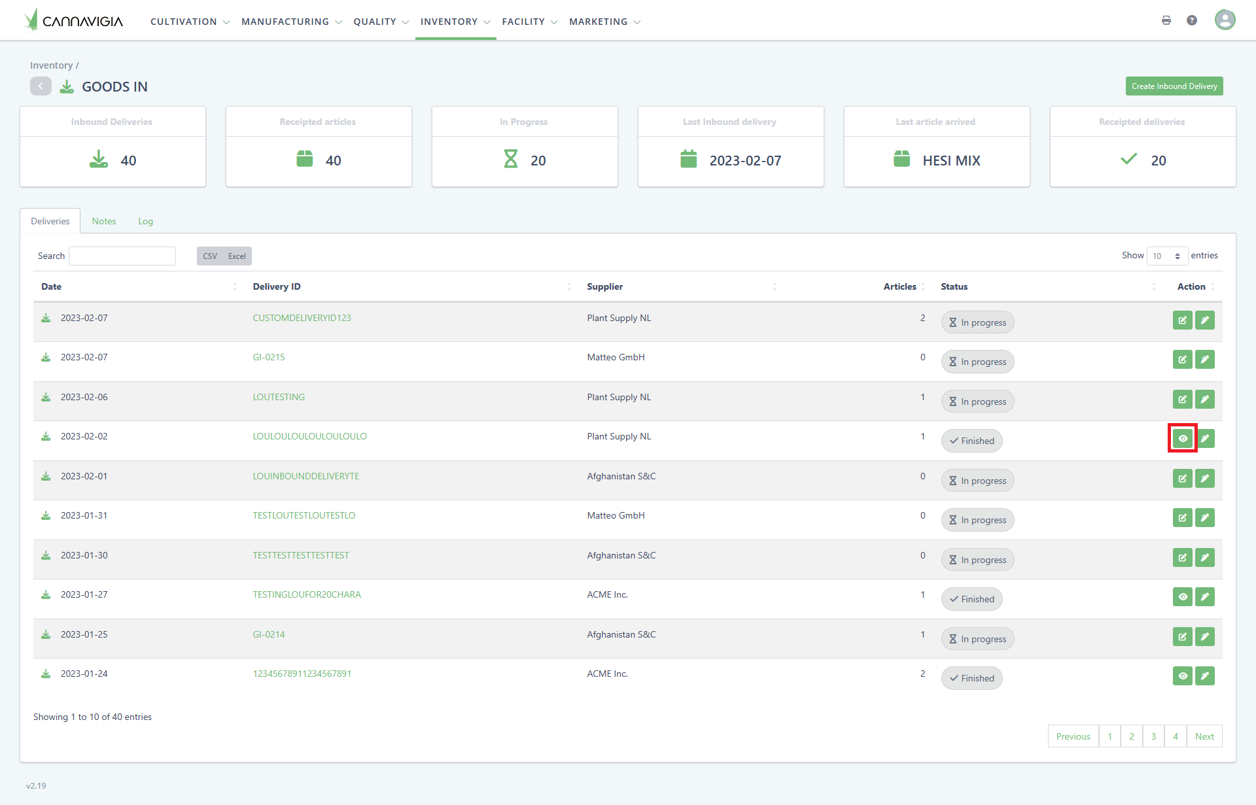Screen dimensions: 1256x805
Task: Click pencil icon for GI-0214 row
Action: coord(1205,637)
